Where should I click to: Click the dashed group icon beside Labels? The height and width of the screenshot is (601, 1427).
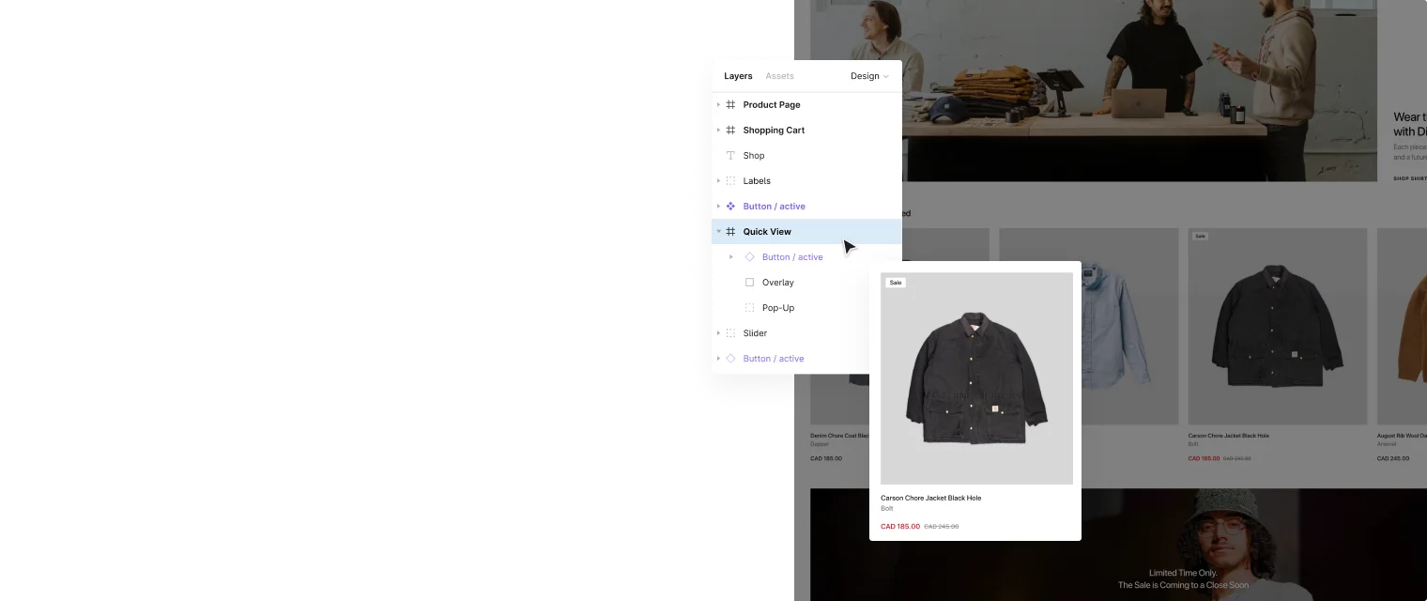730,181
